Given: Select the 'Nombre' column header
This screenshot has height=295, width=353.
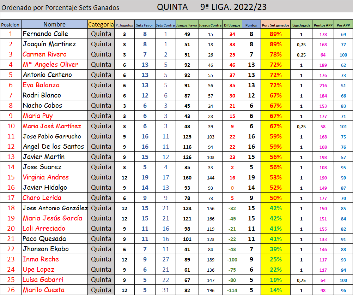Looking at the screenshot, I should [54, 24].
